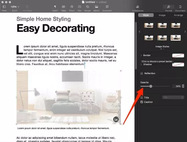Enable the Reflection checkbox
187x142 pixels.
[x=142, y=73]
